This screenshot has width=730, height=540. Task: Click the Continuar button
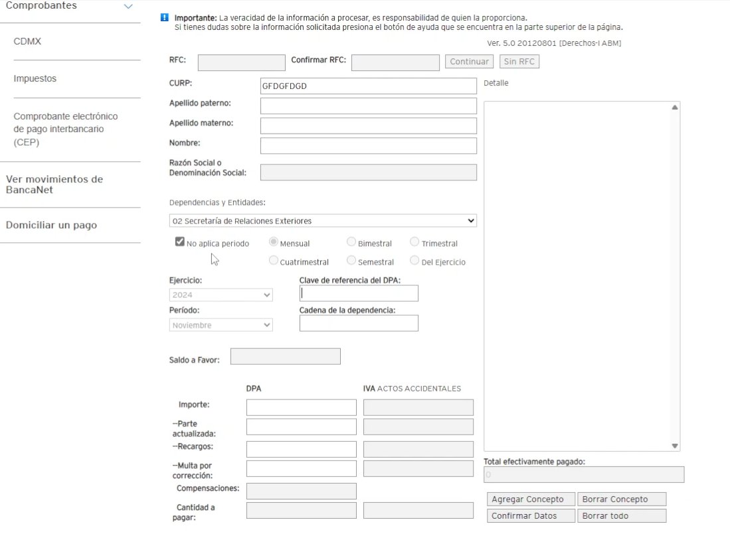pyautogui.click(x=469, y=62)
